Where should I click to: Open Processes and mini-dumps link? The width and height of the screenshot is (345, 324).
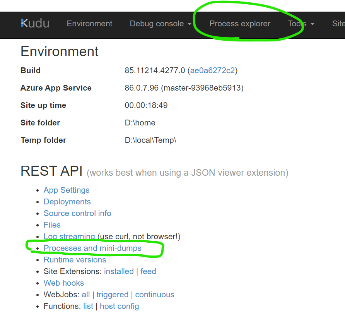[92, 248]
